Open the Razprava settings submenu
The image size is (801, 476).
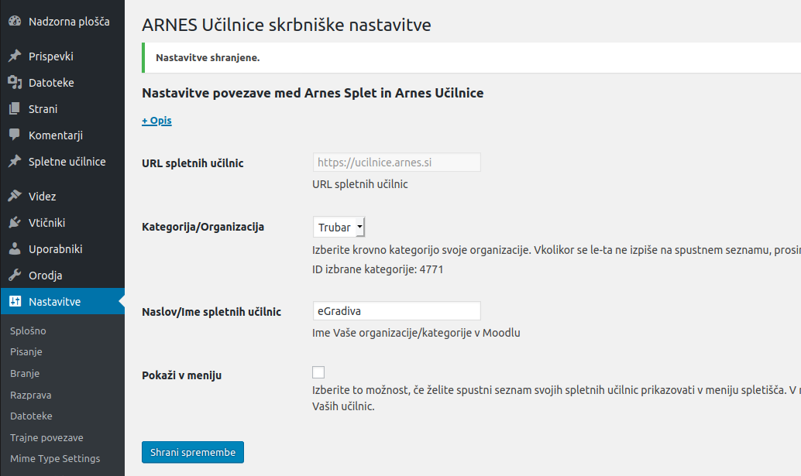(x=31, y=395)
